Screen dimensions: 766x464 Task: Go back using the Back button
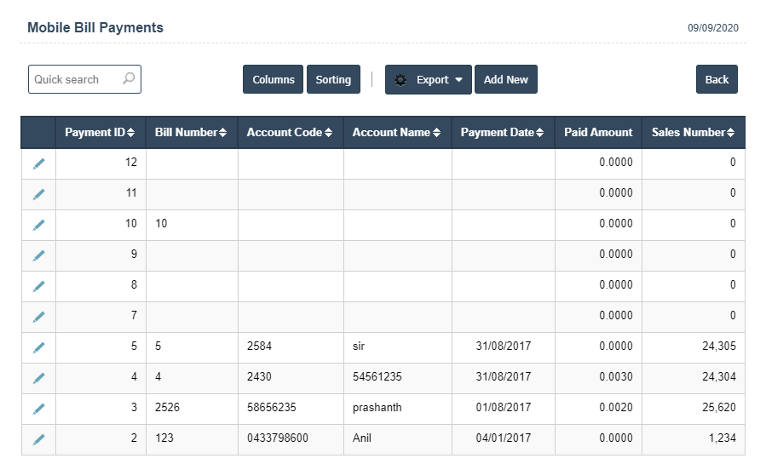point(717,80)
